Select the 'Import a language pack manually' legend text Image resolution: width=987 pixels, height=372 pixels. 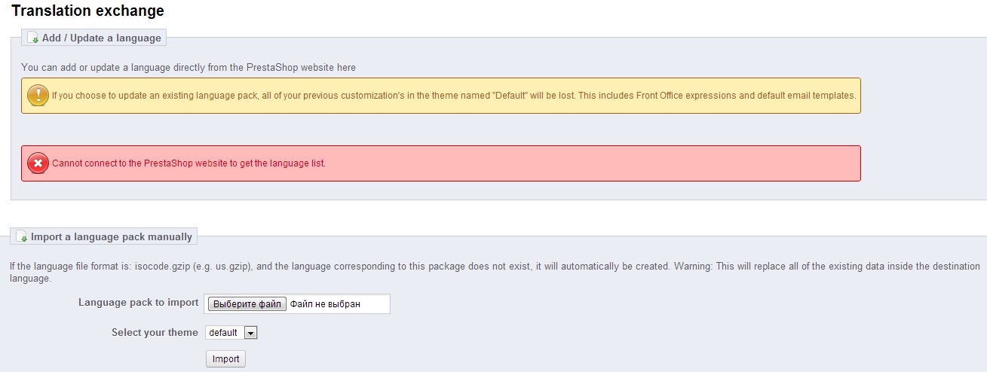point(112,236)
